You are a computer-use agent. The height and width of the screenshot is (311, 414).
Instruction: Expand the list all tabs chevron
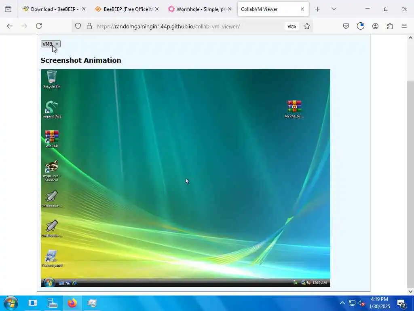(x=334, y=9)
